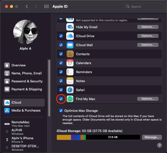Toggle the Calendars sync checkbox
167x153 pixels.
pos(61,63)
